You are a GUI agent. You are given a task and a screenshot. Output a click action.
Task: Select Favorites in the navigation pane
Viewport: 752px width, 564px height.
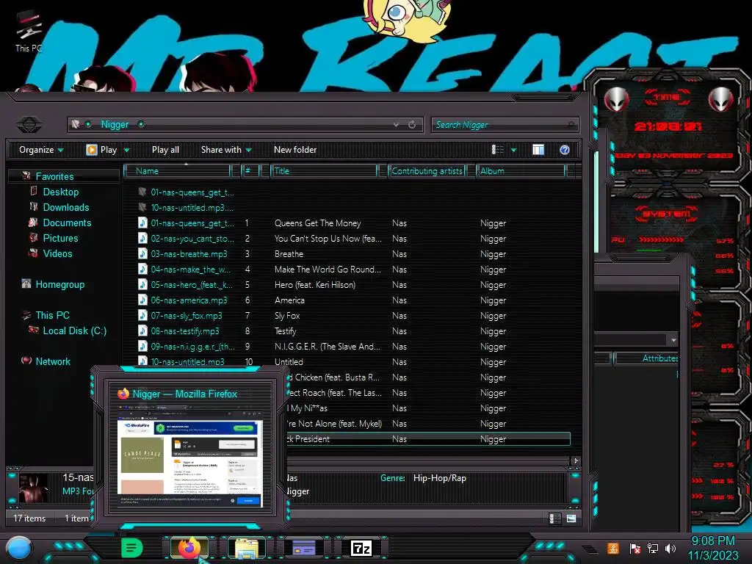click(x=54, y=176)
